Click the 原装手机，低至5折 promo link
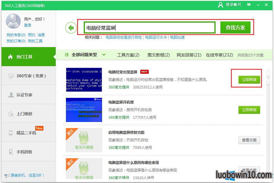Viewport: 274px width, 183px height. click(27, 175)
